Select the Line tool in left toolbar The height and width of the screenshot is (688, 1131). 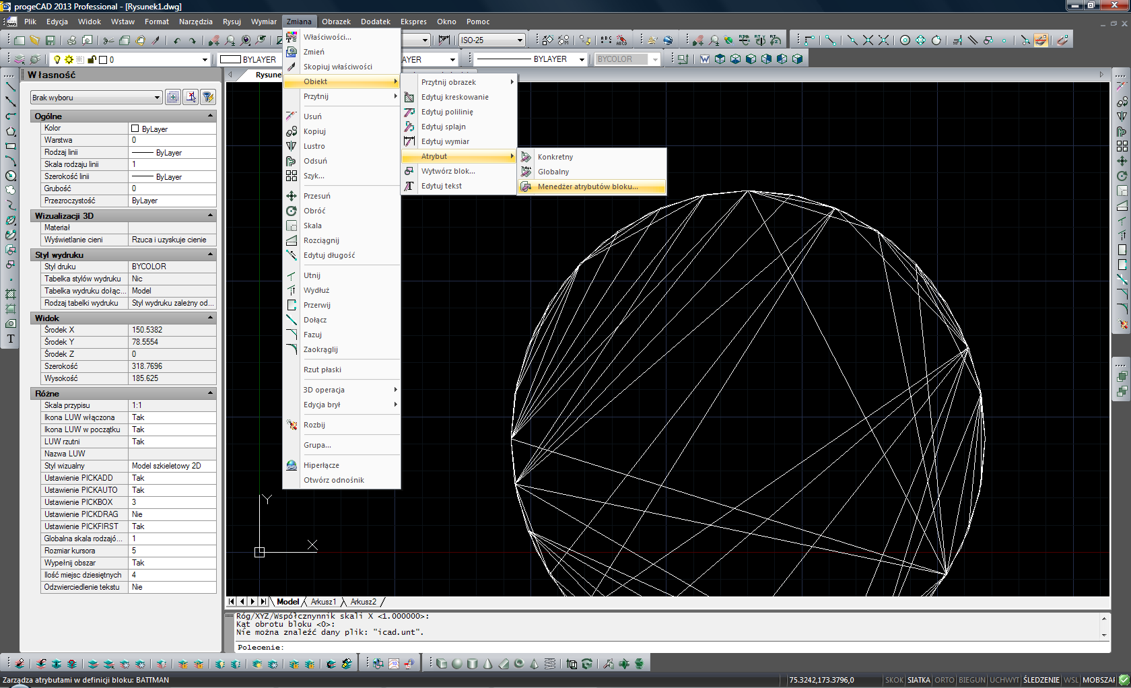coord(11,87)
